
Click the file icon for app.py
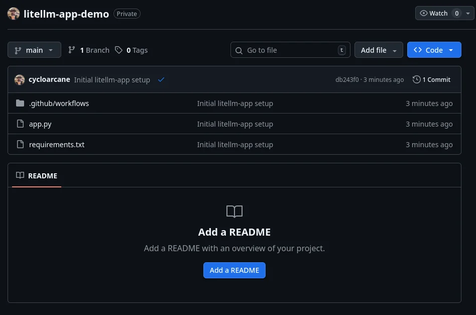(x=21, y=124)
